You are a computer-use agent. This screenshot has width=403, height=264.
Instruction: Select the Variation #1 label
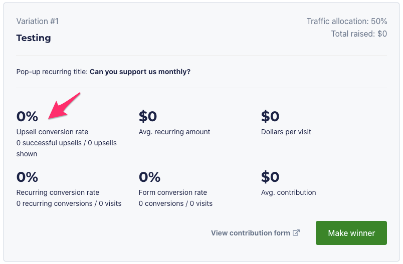pyautogui.click(x=38, y=21)
